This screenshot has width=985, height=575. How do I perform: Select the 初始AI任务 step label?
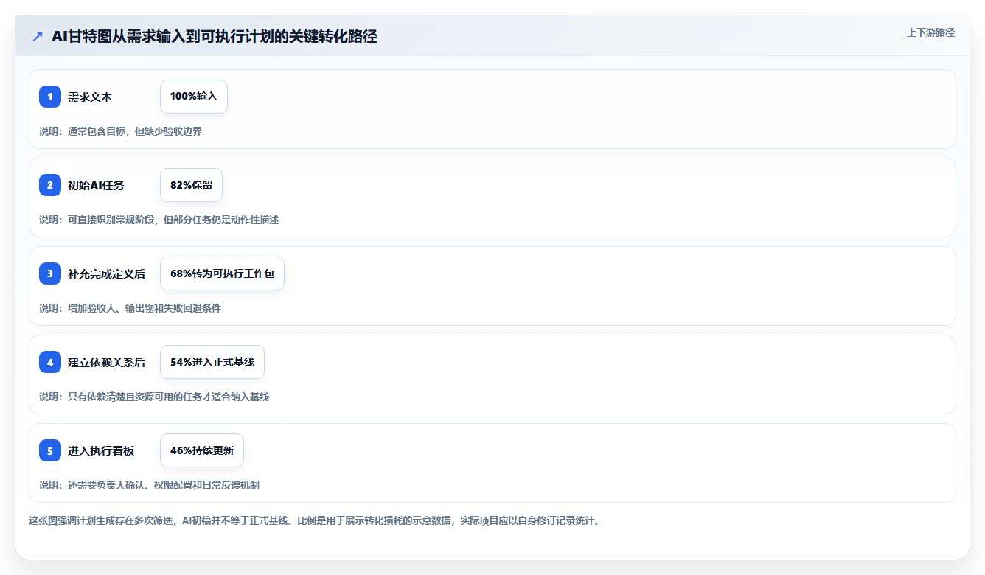[x=96, y=185]
